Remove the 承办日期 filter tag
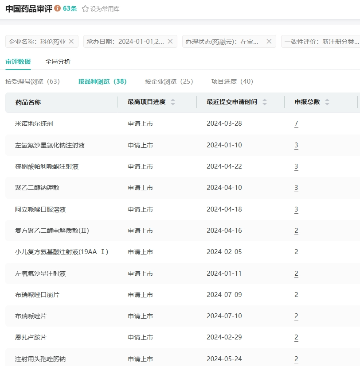This screenshot has height=366, width=360. tap(170, 42)
